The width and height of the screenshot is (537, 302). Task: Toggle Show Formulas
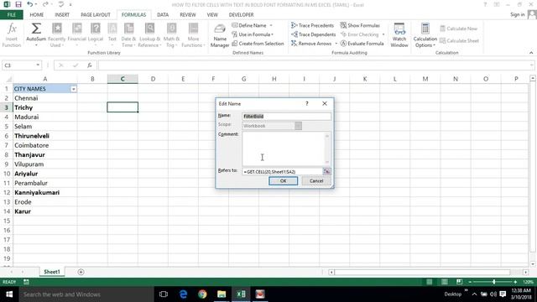[360, 25]
